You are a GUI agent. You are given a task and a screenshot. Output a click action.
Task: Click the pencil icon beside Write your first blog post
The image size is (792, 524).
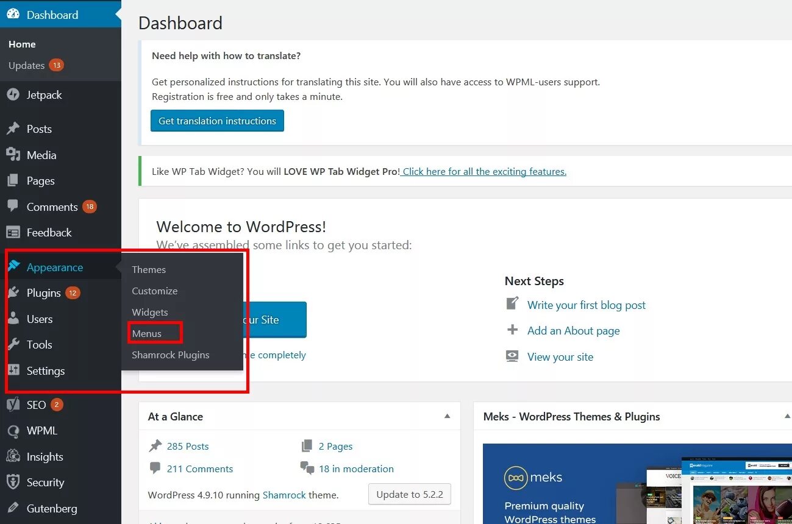coord(512,303)
